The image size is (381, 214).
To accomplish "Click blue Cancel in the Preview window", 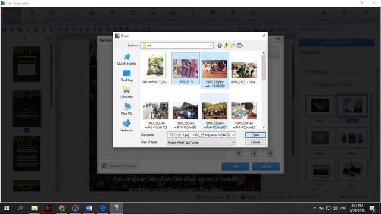I will pyautogui.click(x=266, y=166).
